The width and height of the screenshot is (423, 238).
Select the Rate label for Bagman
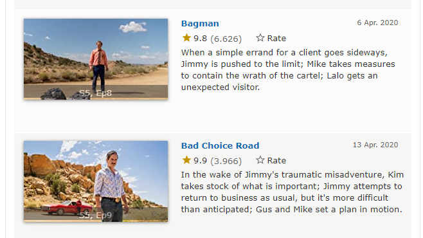coord(276,39)
